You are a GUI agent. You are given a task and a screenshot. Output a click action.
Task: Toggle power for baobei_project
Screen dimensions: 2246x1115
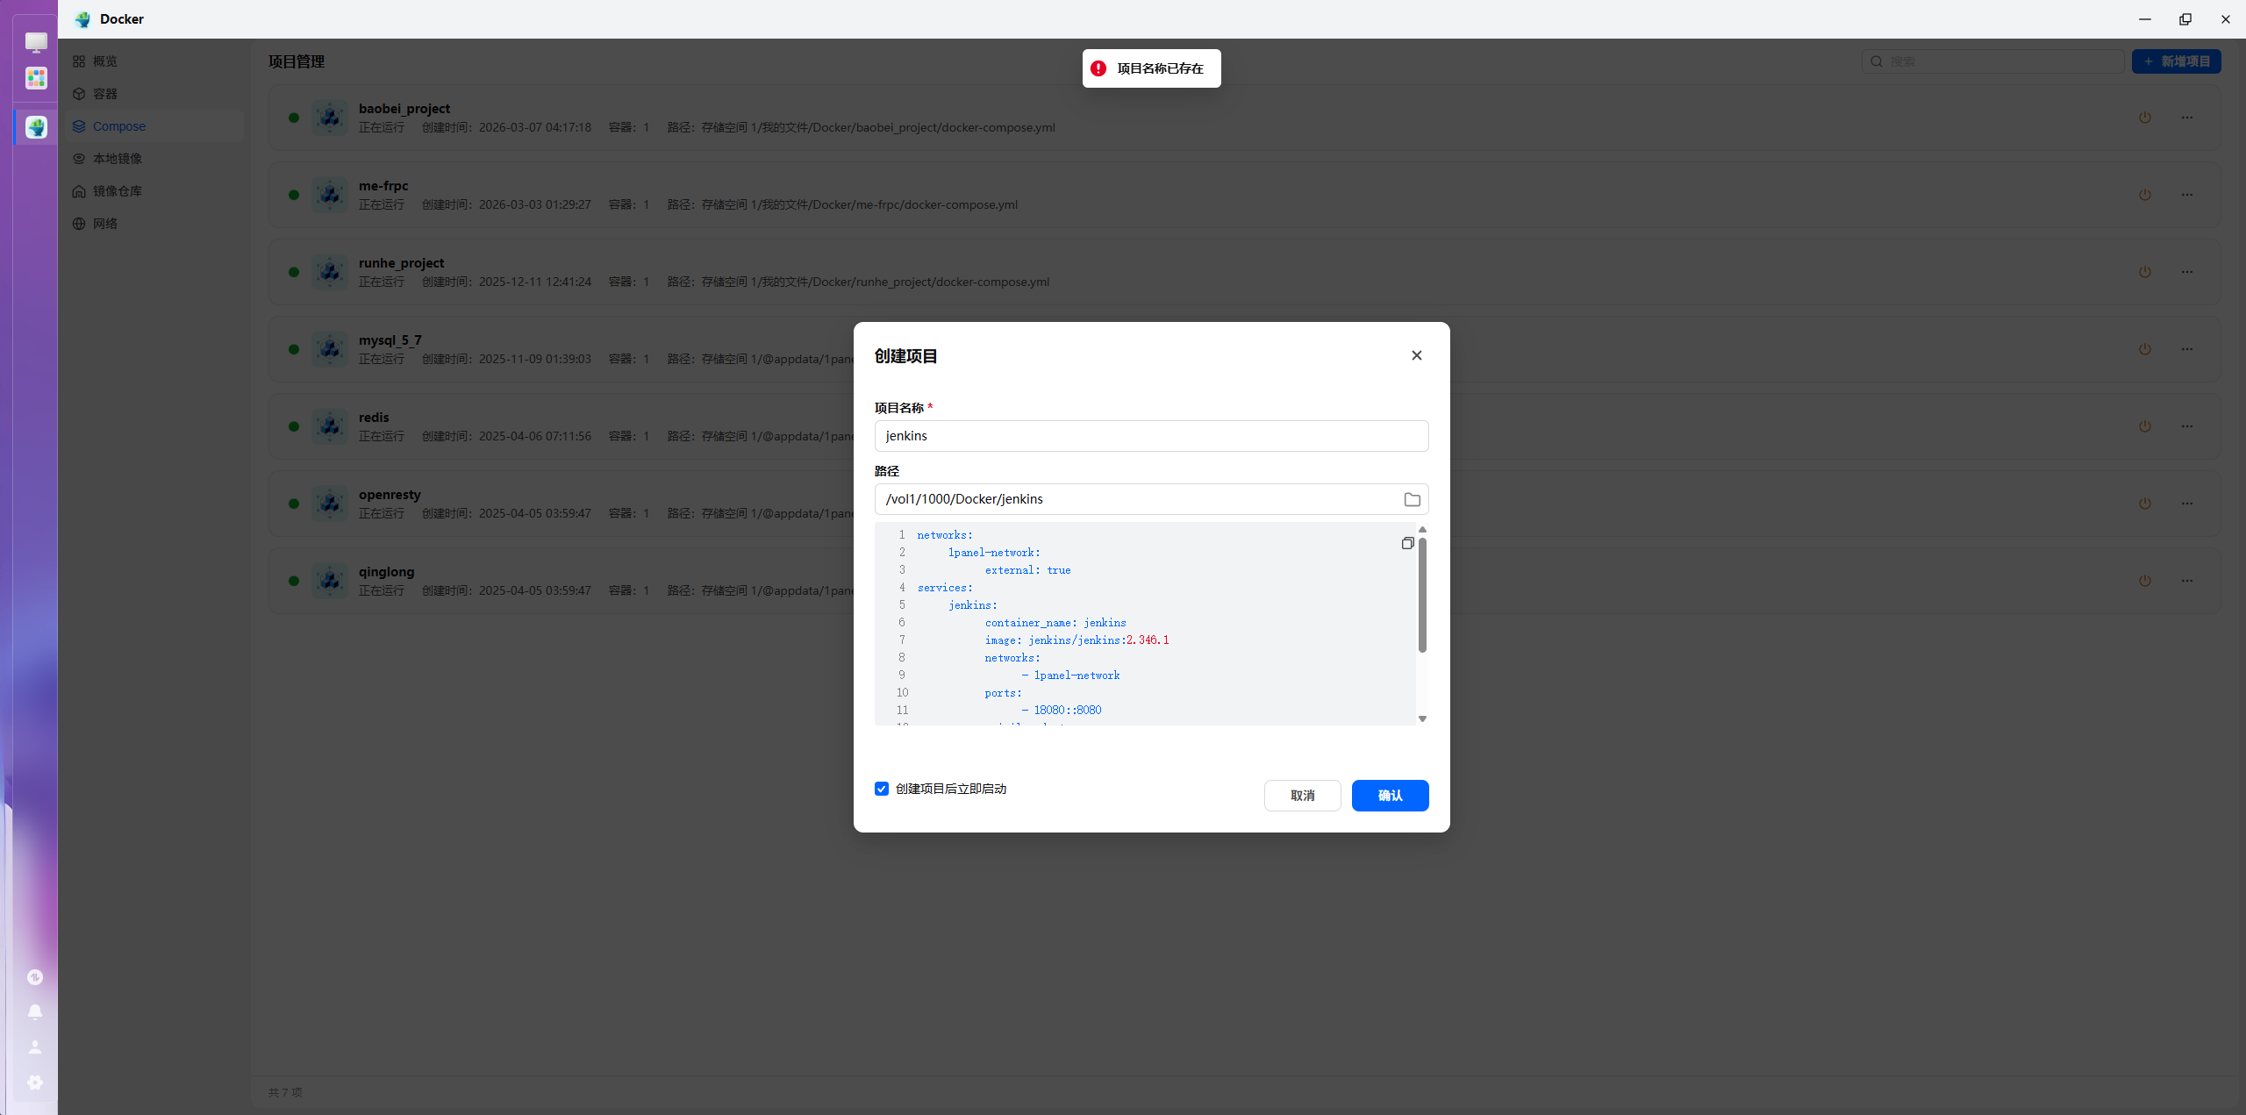click(x=2144, y=118)
